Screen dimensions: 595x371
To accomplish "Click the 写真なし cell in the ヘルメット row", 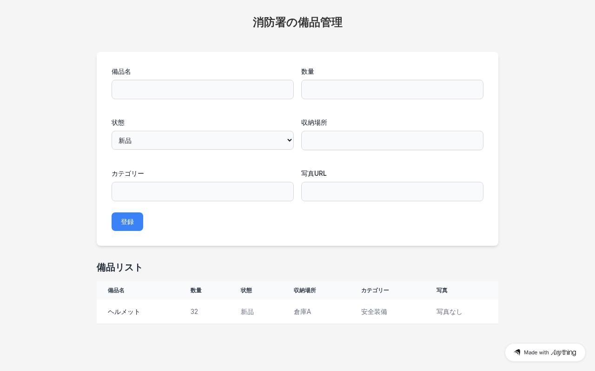I will [x=450, y=312].
